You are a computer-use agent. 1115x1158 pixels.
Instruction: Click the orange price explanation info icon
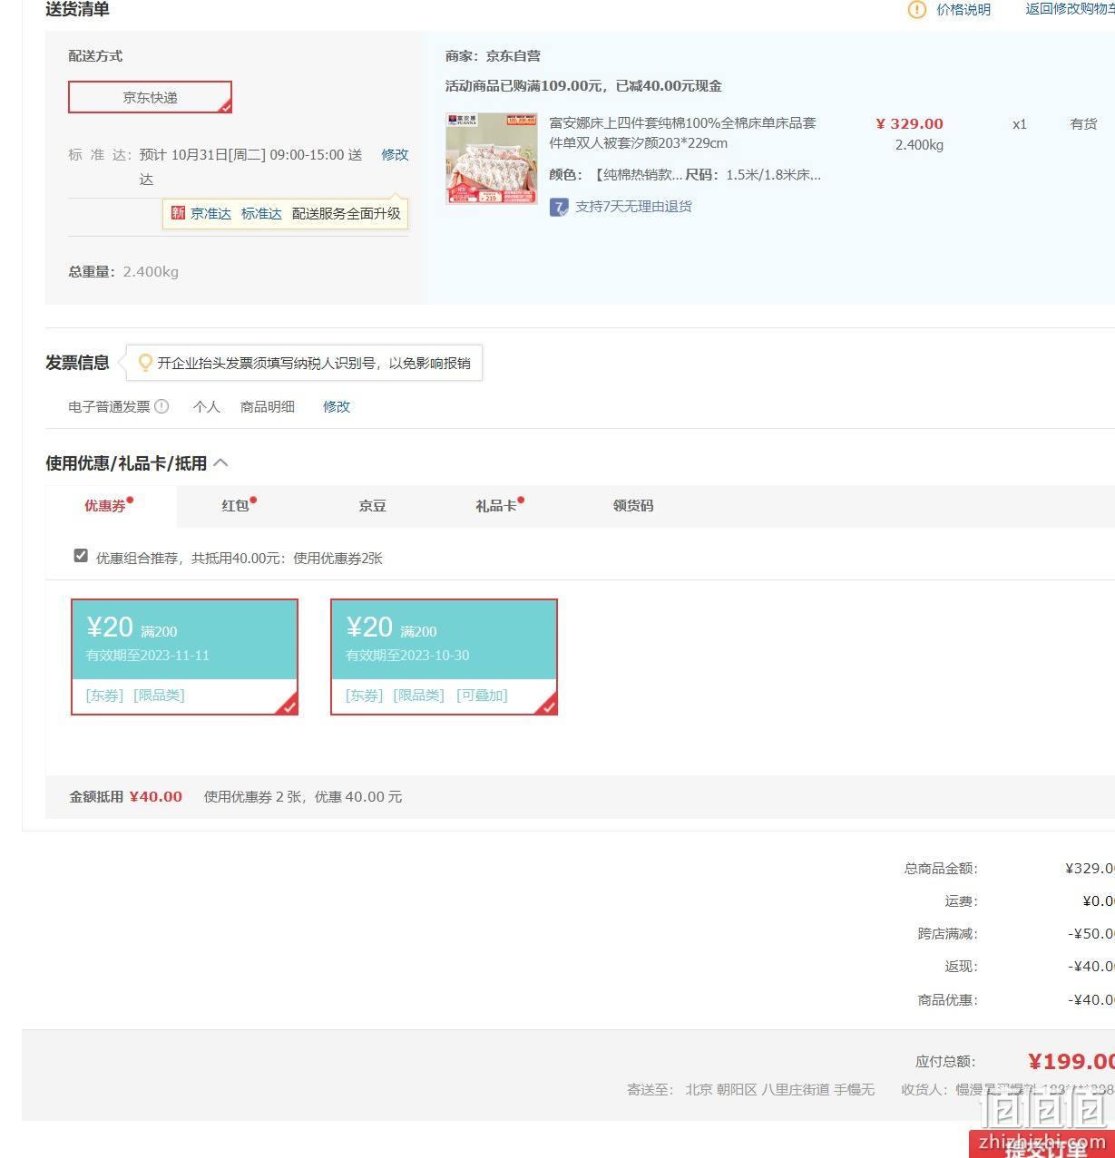pyautogui.click(x=917, y=10)
